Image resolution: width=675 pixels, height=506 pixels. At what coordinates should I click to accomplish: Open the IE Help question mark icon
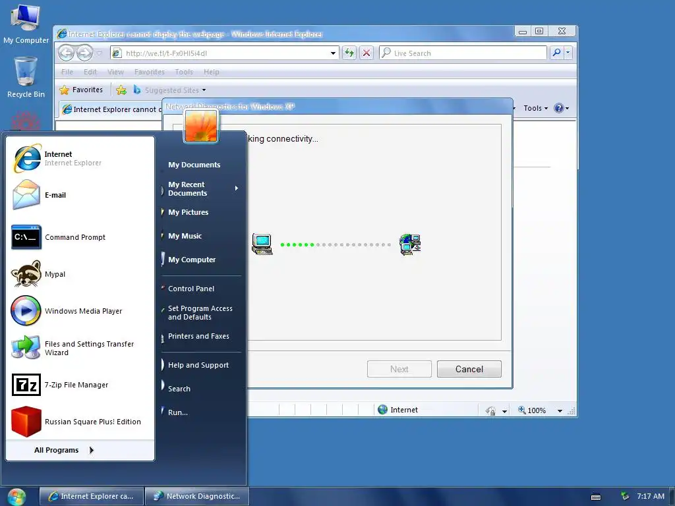(x=558, y=108)
